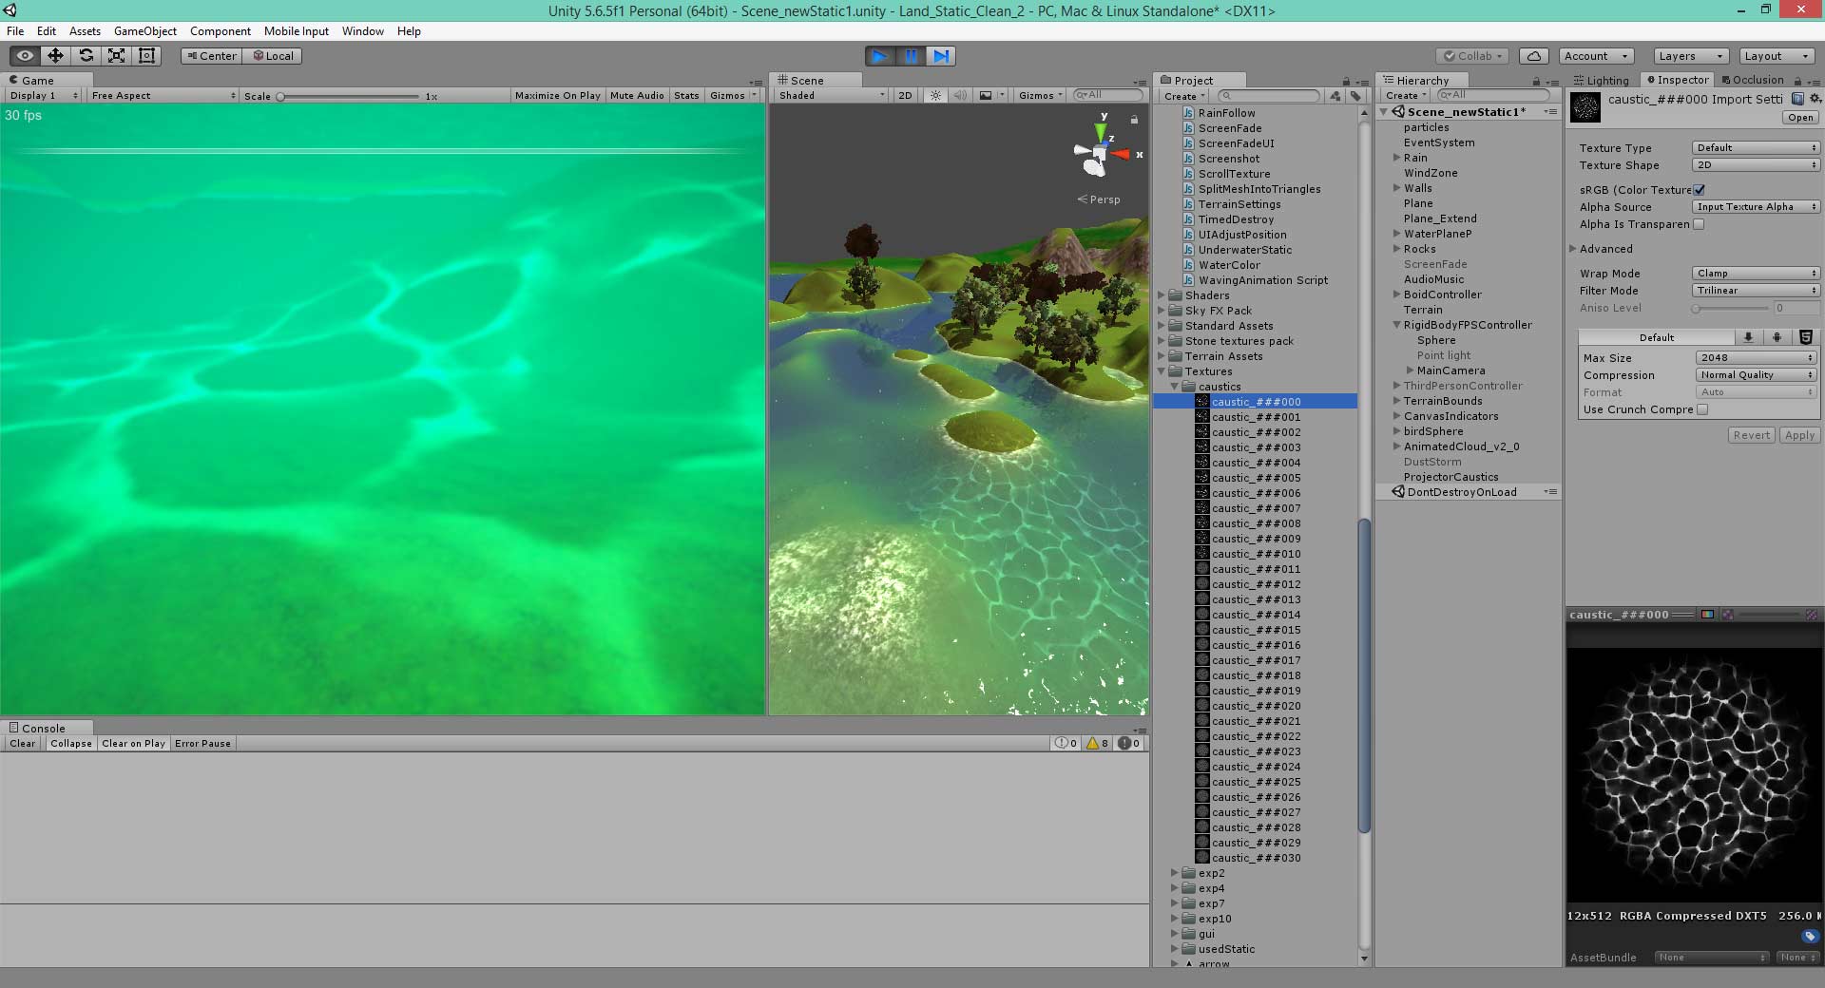Open the Max Size dropdown

point(1755,358)
